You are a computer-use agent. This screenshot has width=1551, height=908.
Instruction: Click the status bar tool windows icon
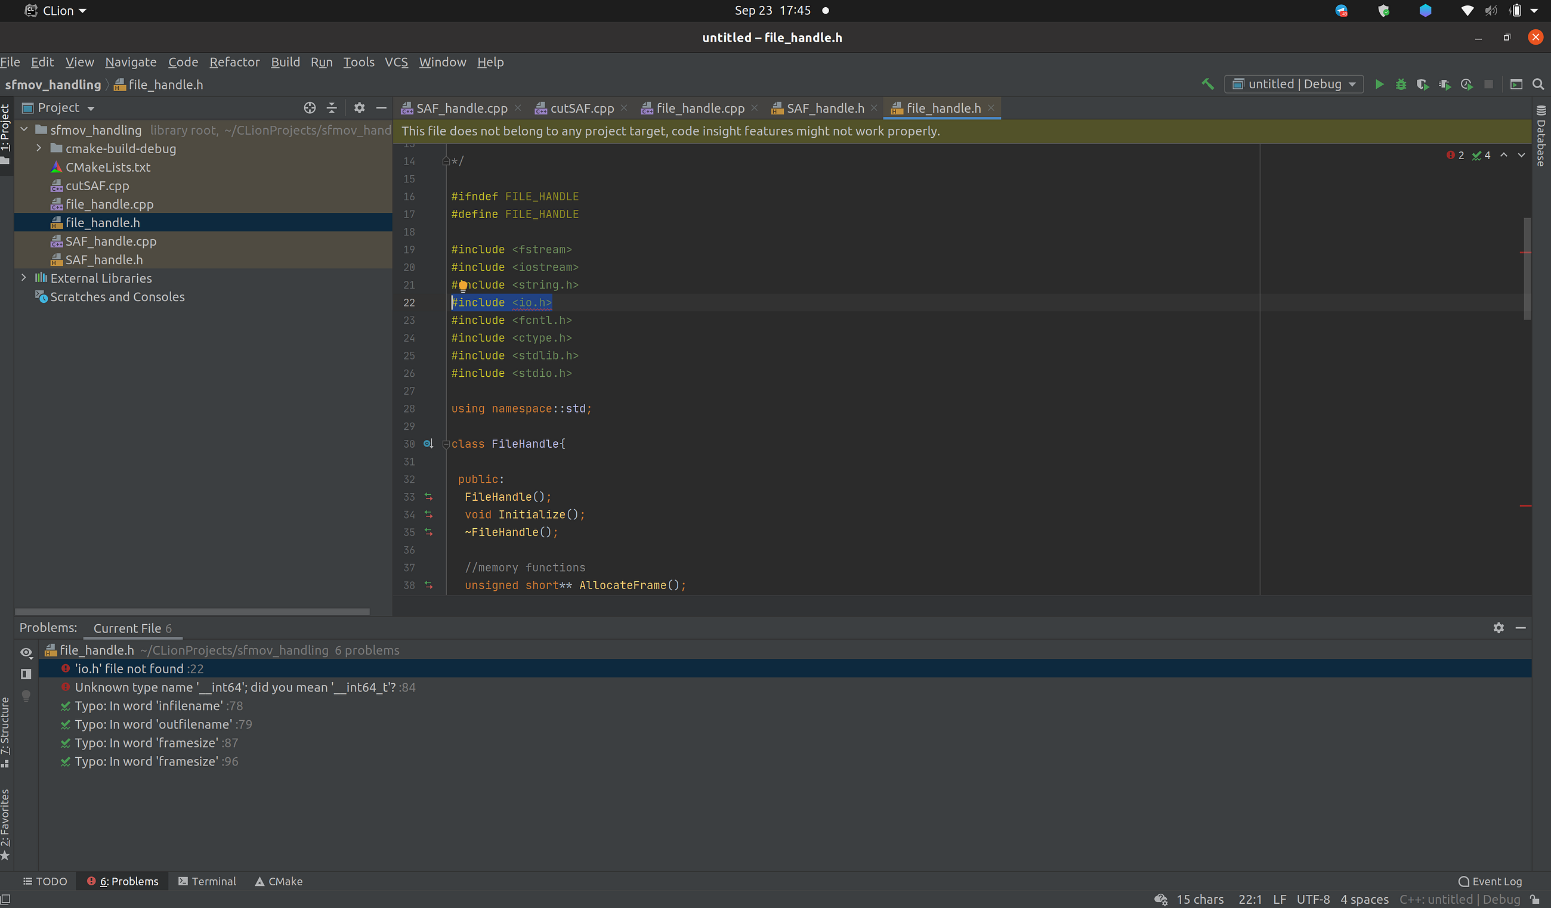[x=5, y=900]
